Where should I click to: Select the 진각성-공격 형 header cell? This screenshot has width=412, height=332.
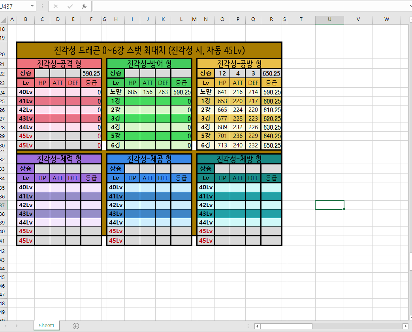59,63
